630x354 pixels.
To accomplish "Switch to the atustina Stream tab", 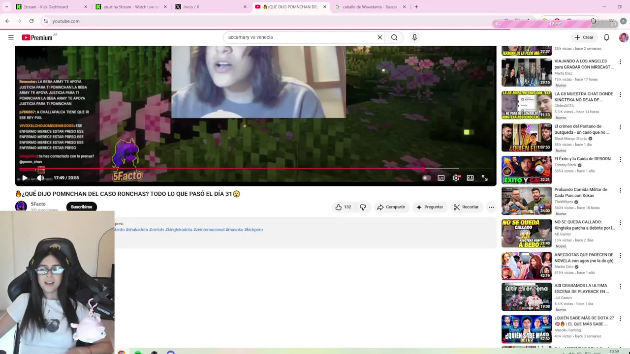I will click(x=130, y=7).
